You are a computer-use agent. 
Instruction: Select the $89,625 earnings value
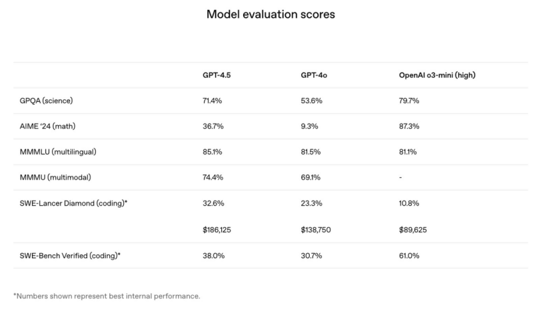pos(413,230)
